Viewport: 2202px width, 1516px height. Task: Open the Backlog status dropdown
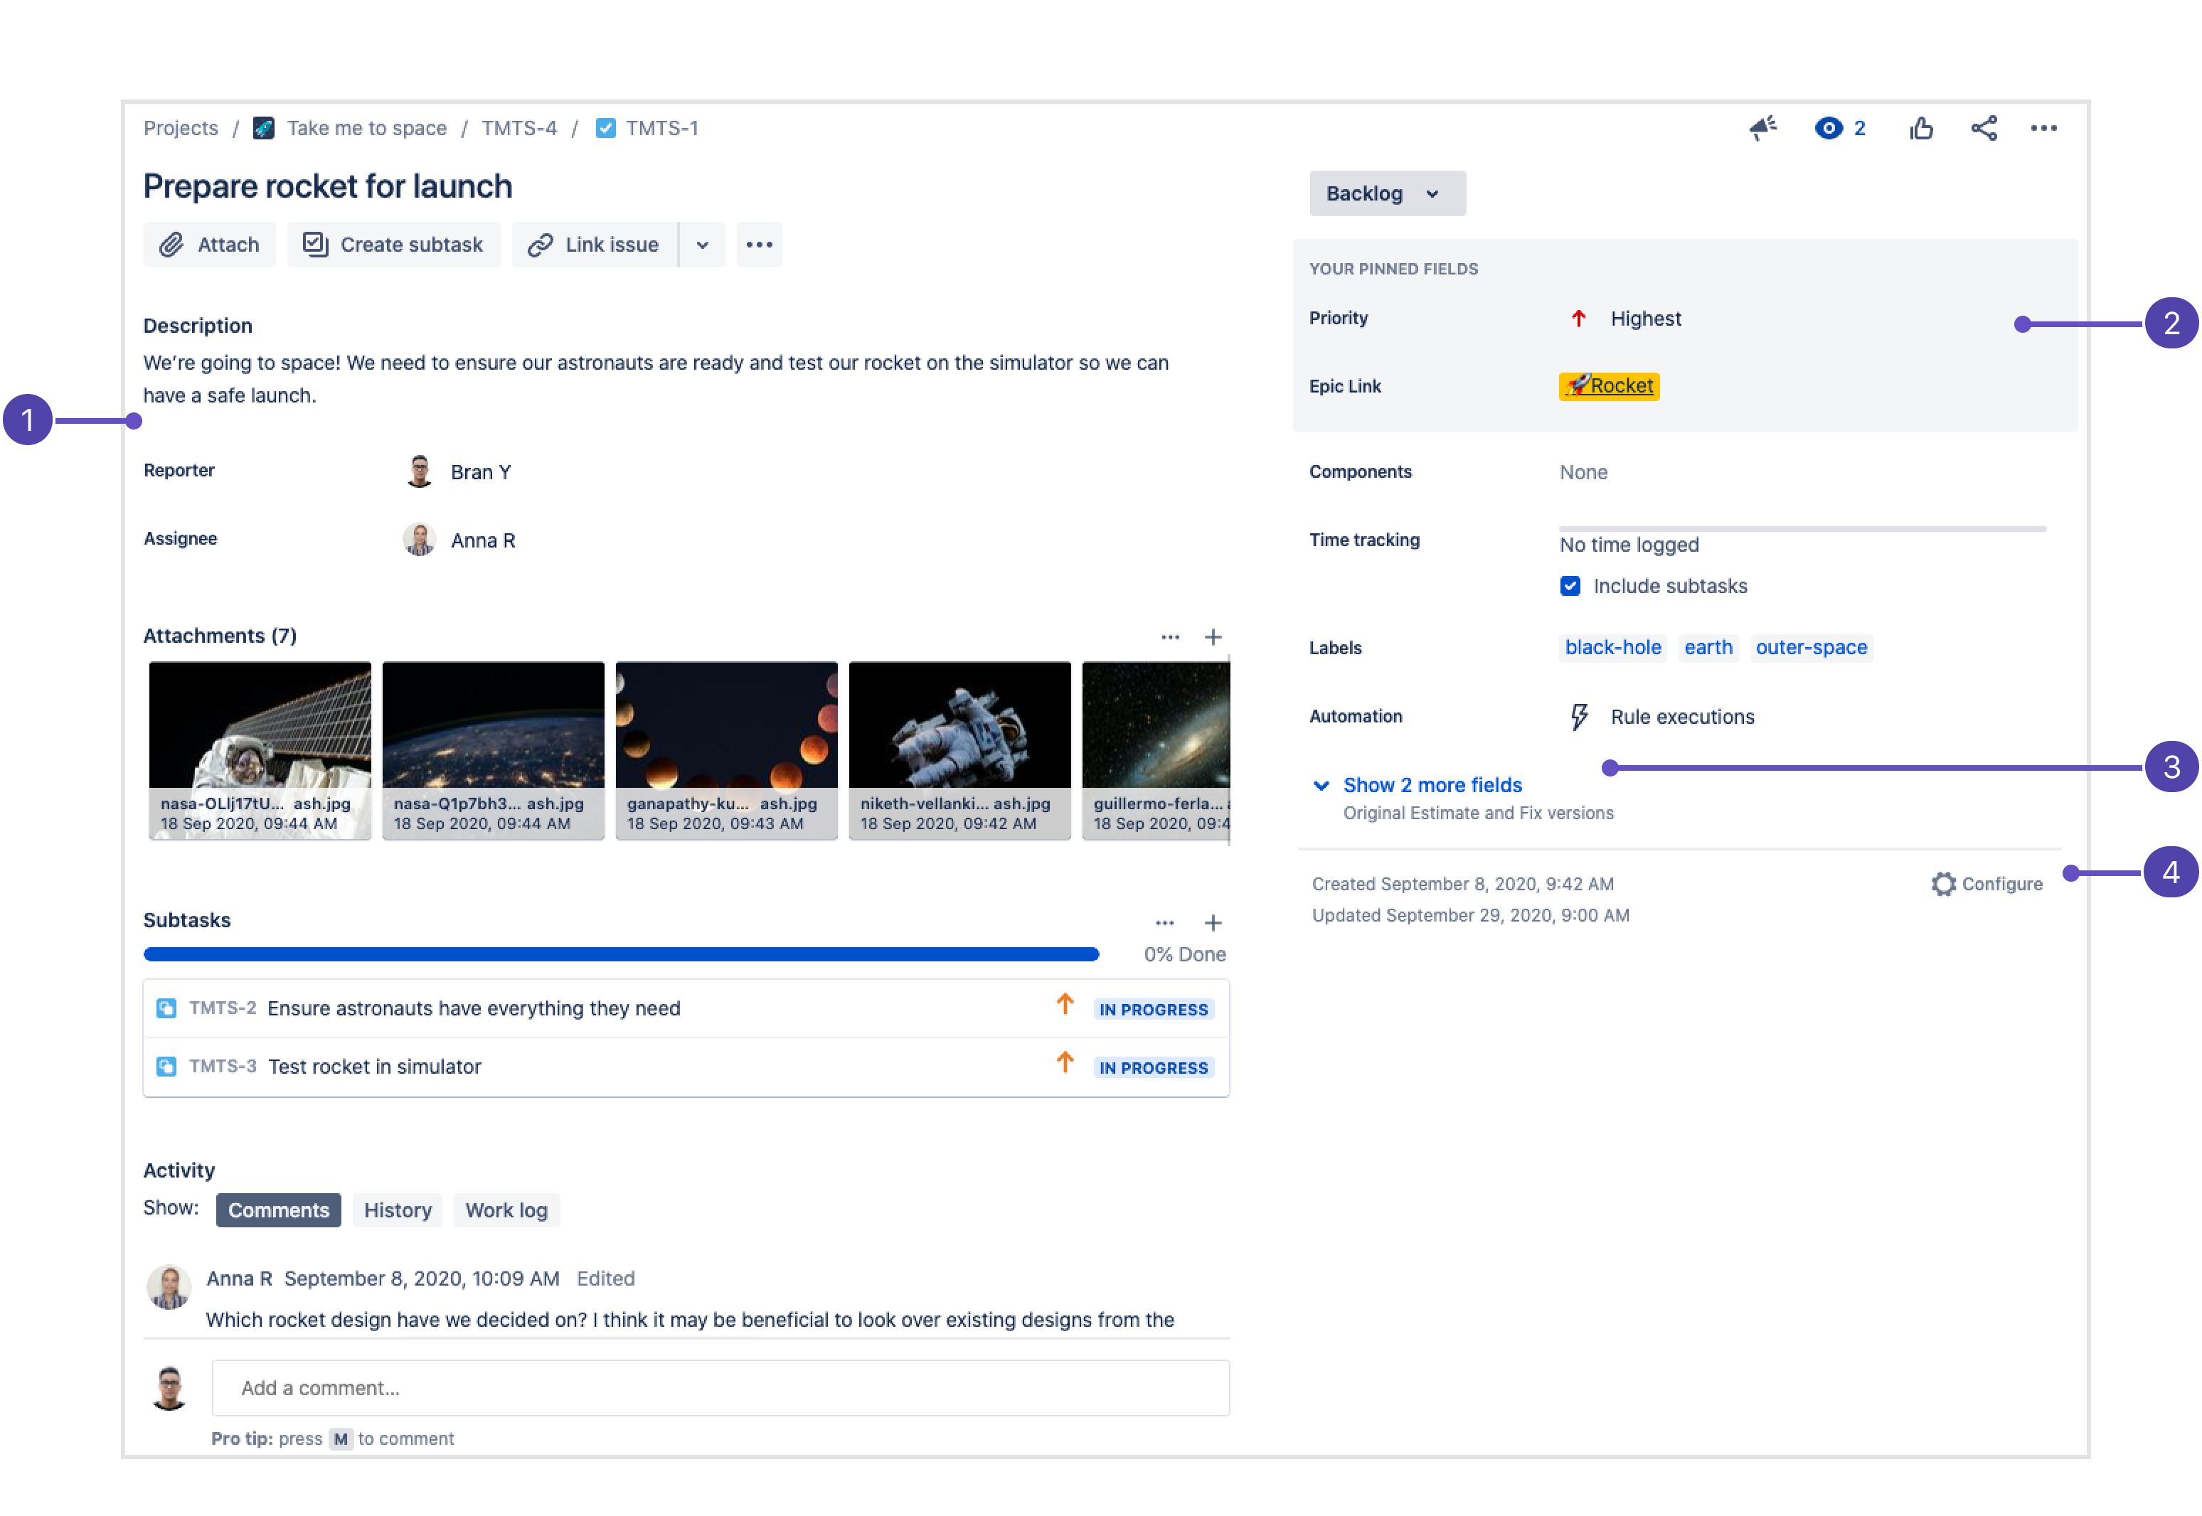point(1386,194)
